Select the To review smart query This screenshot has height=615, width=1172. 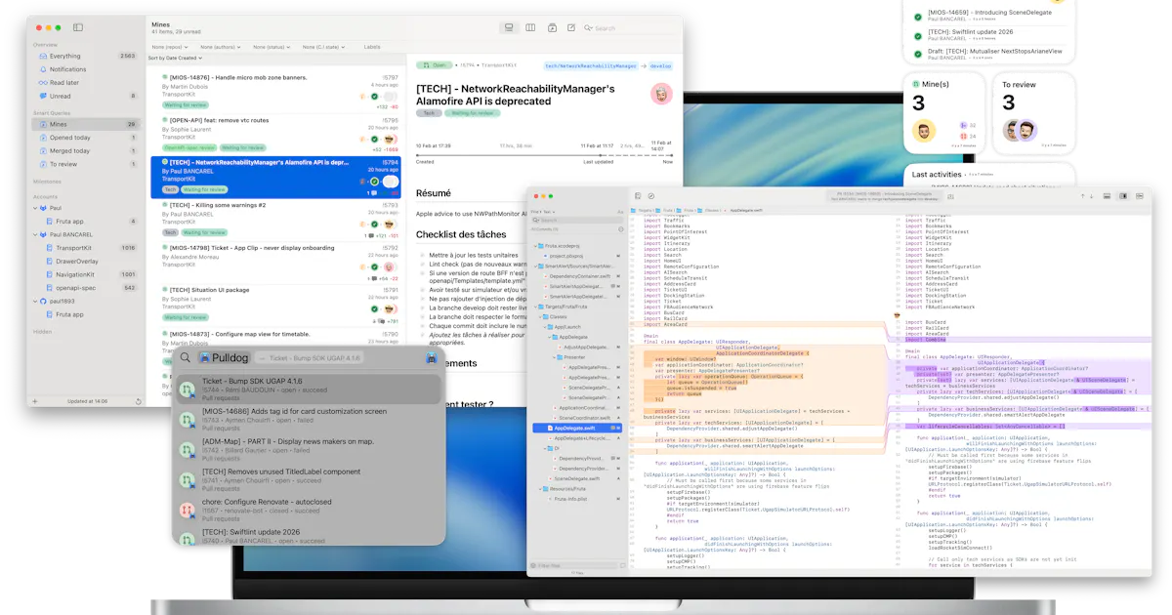(86, 164)
